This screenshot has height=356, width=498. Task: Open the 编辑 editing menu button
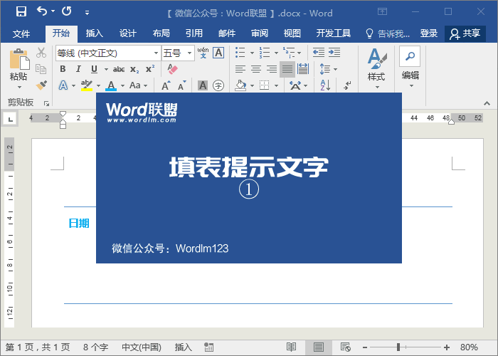(410, 68)
